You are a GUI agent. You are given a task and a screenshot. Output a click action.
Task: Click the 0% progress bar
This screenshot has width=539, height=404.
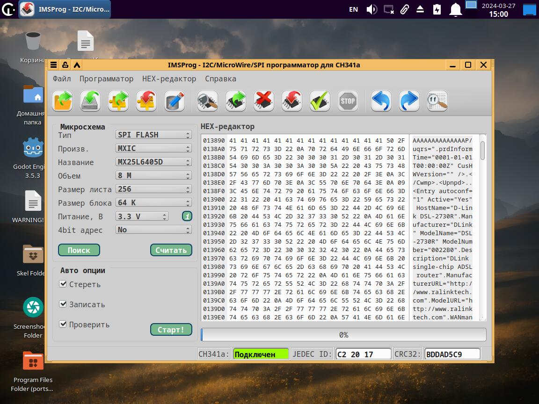(344, 335)
